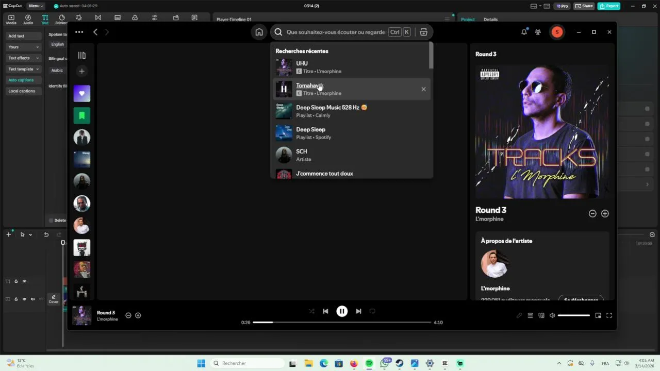Show hidden system tray icons
The image size is (660, 371).
tap(559, 363)
